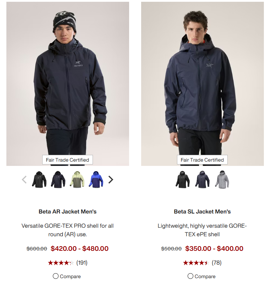
Task: Choose bright blue Beta AR jacket swatch
Action: (x=96, y=179)
